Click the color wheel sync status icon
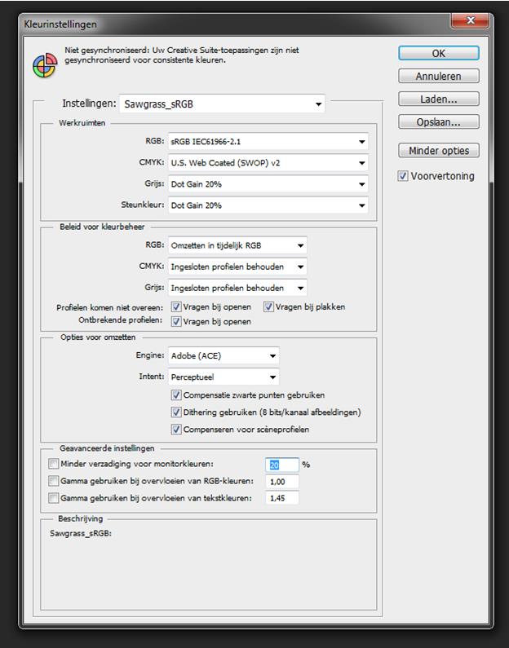 (x=45, y=65)
